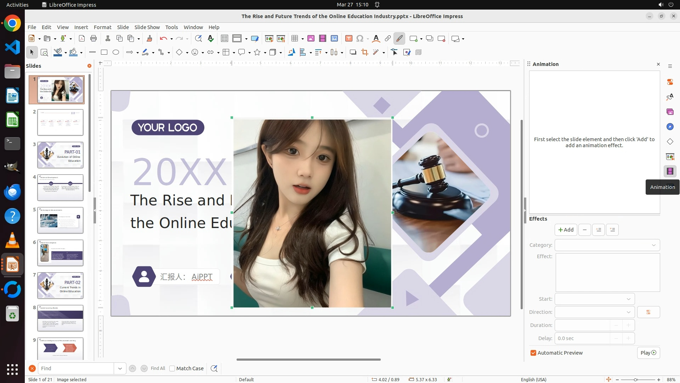The image size is (680, 383).
Task: Open the Slide Transition sidebar deck
Action: coord(670,156)
